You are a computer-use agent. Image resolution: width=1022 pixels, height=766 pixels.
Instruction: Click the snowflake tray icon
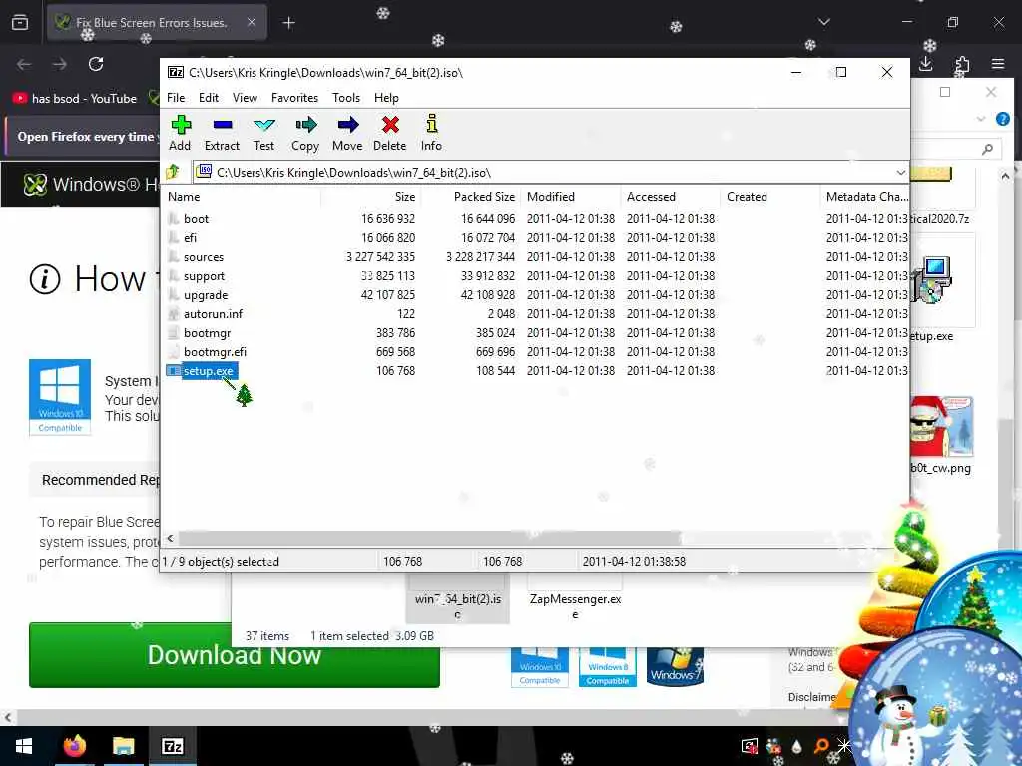coord(844,746)
